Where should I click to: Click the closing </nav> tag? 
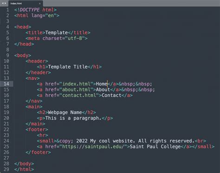[34, 101]
